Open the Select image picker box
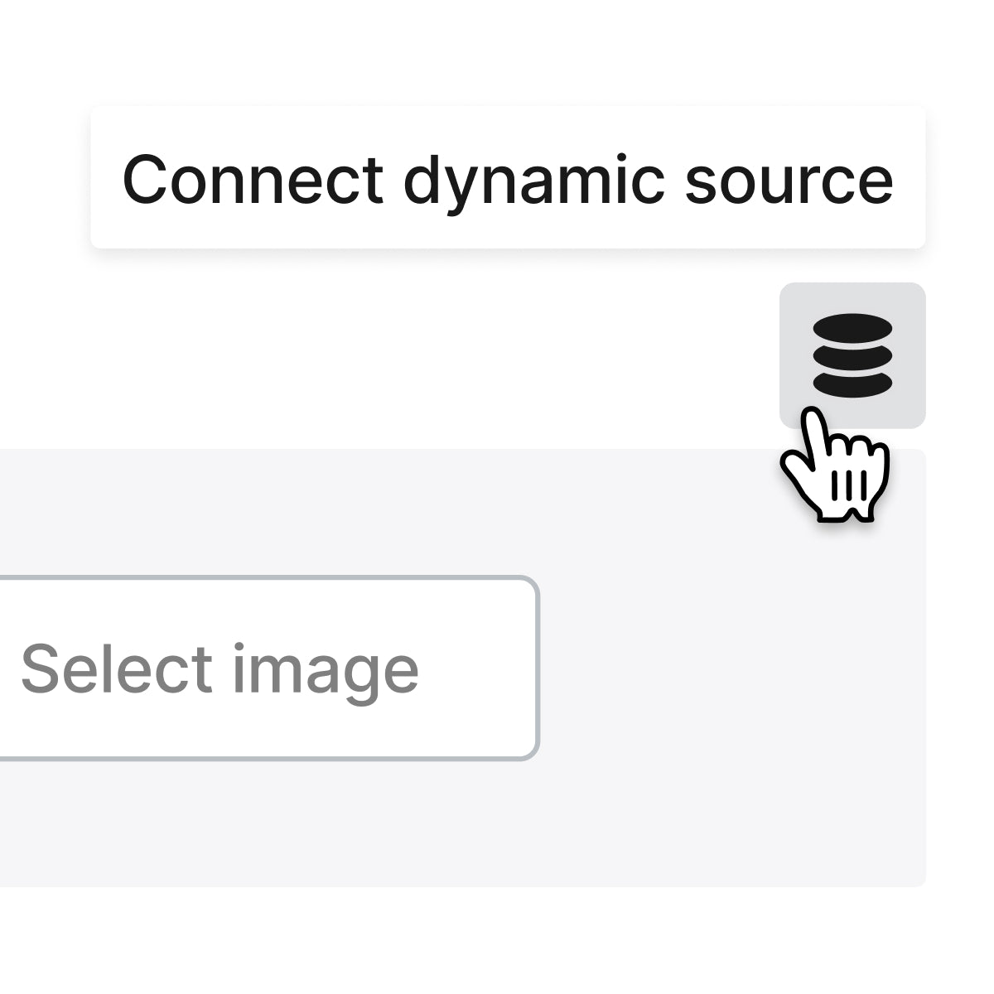 coord(265,668)
